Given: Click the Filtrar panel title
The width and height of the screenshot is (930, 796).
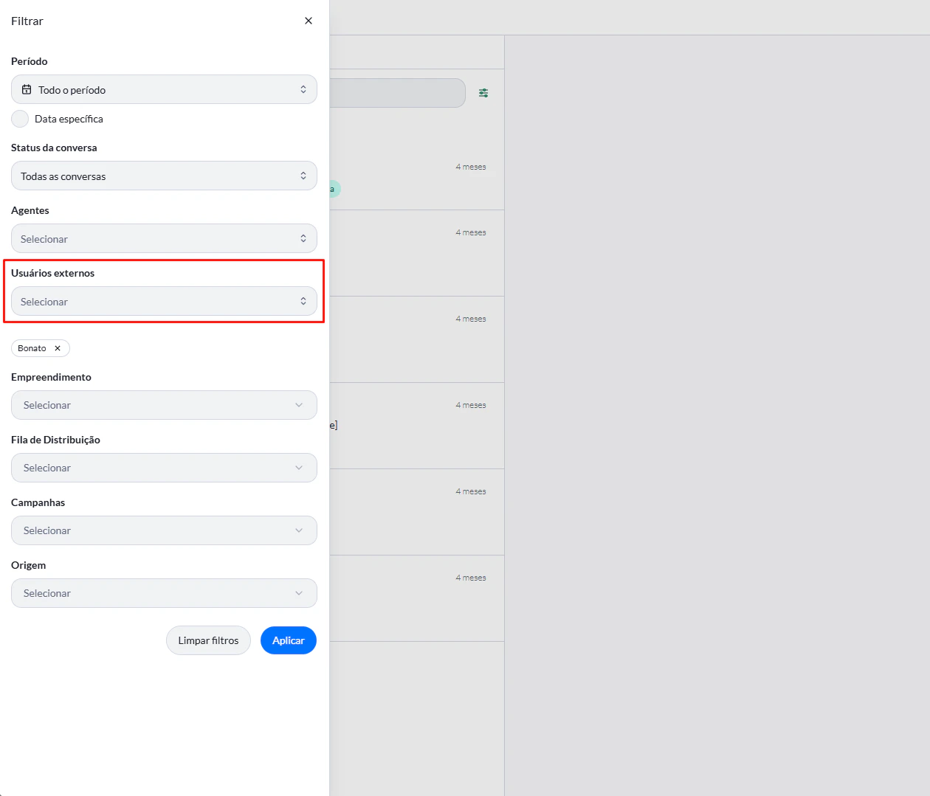Looking at the screenshot, I should [x=27, y=21].
